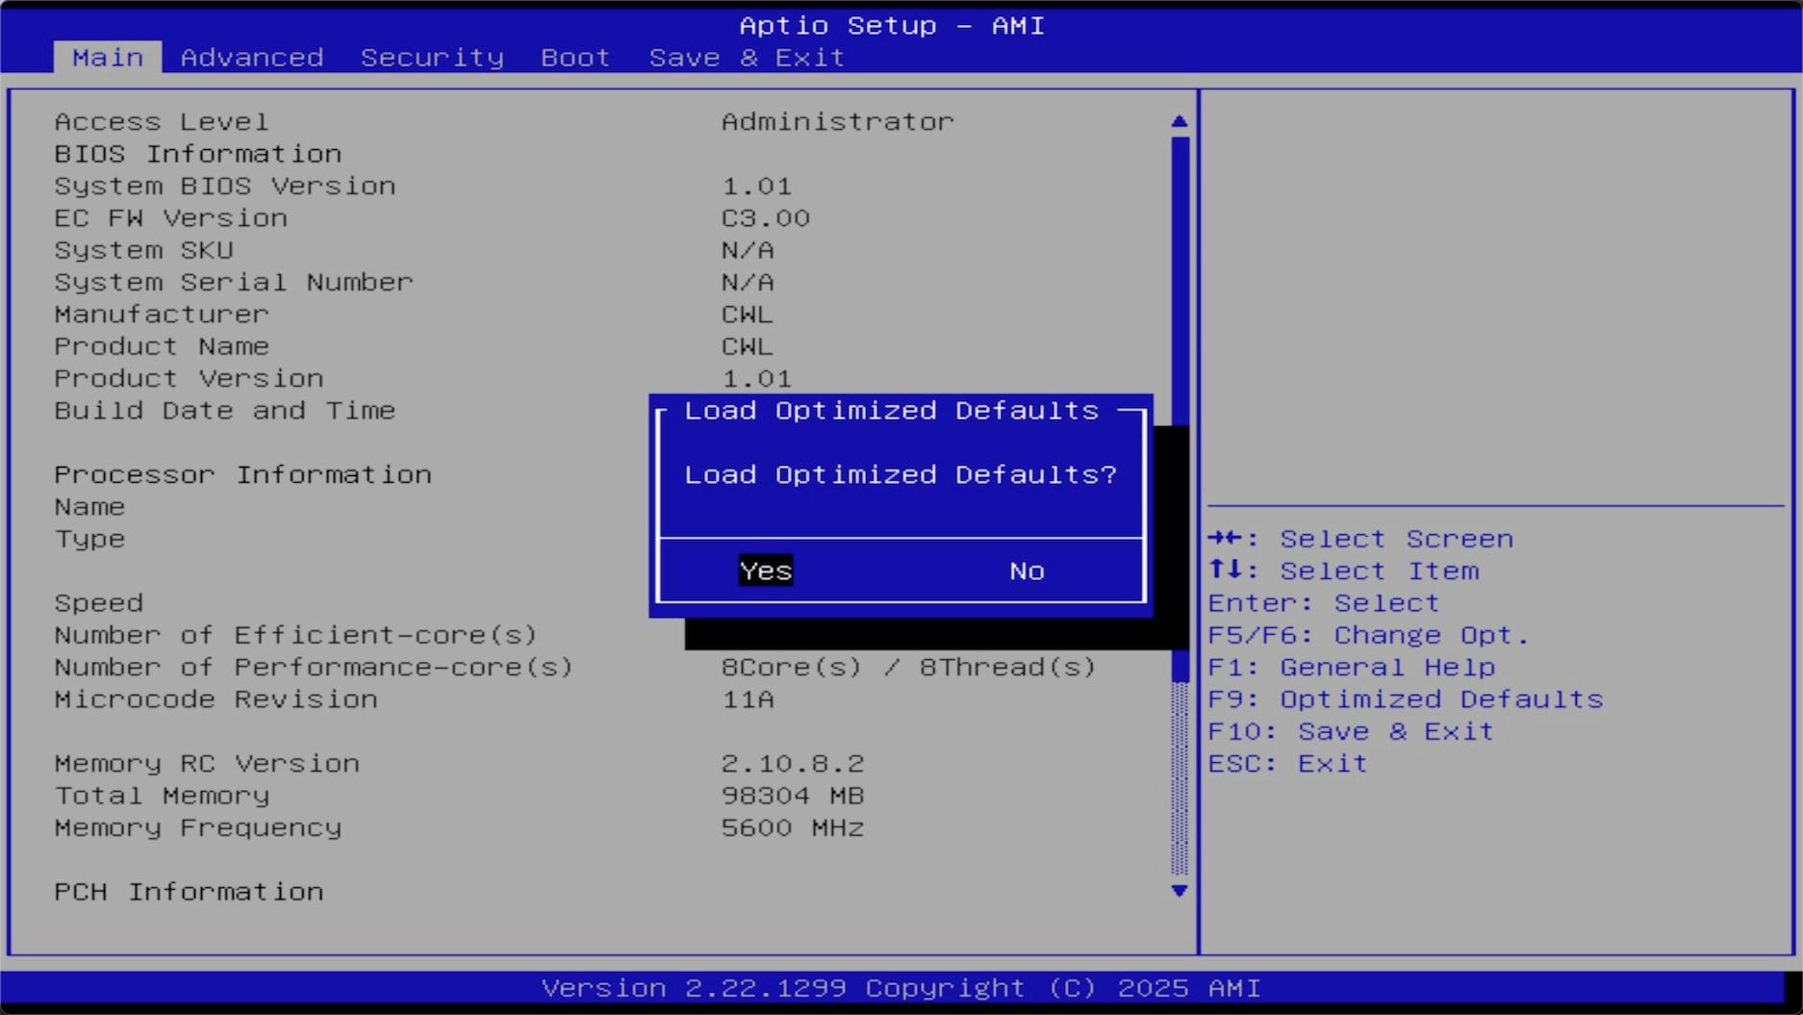Click the blue scrollbar thumb
Image resolution: width=1803 pixels, height=1015 pixels.
point(1180,269)
